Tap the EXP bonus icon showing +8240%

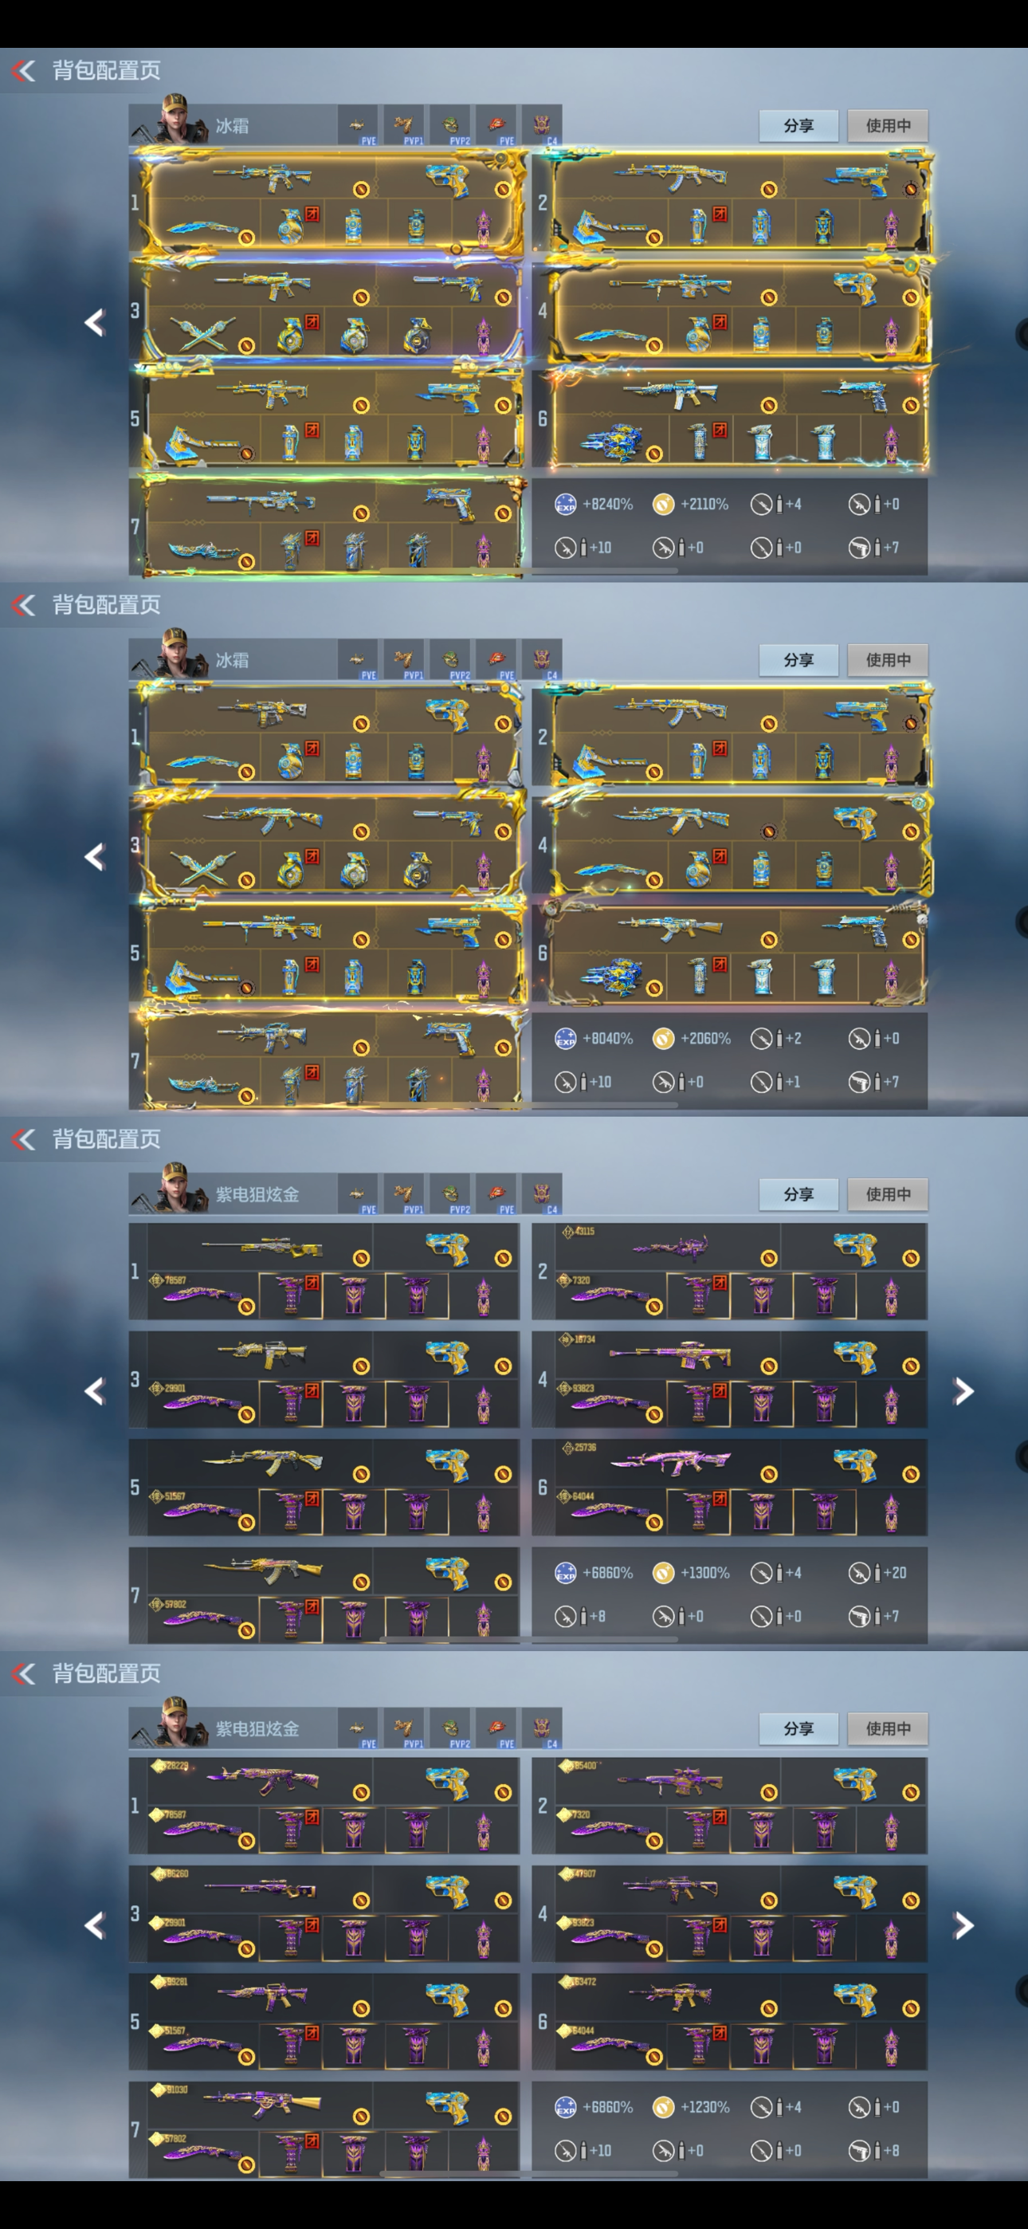(x=565, y=505)
